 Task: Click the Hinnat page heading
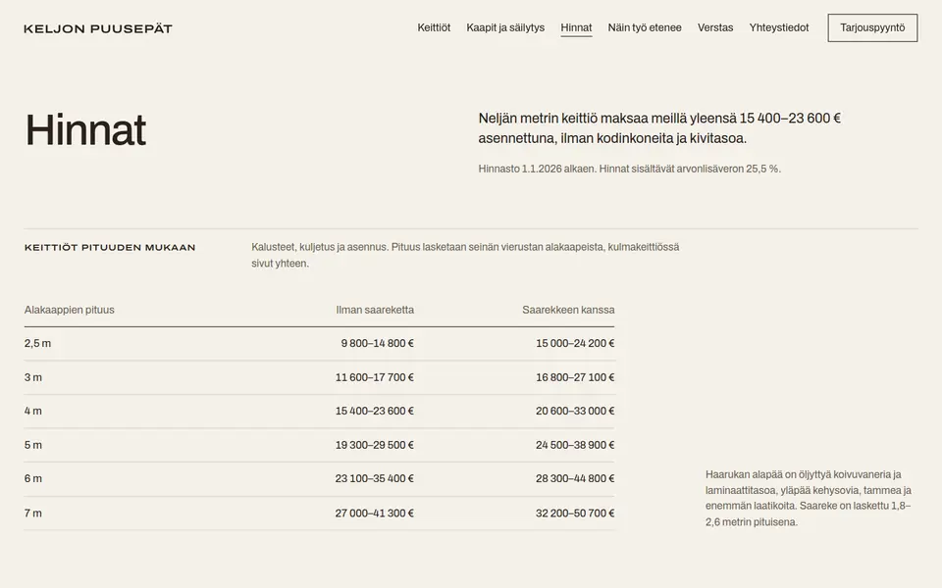85,129
